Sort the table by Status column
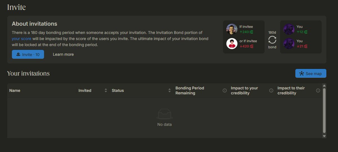Screen dimensions: 338x152 point(170,90)
